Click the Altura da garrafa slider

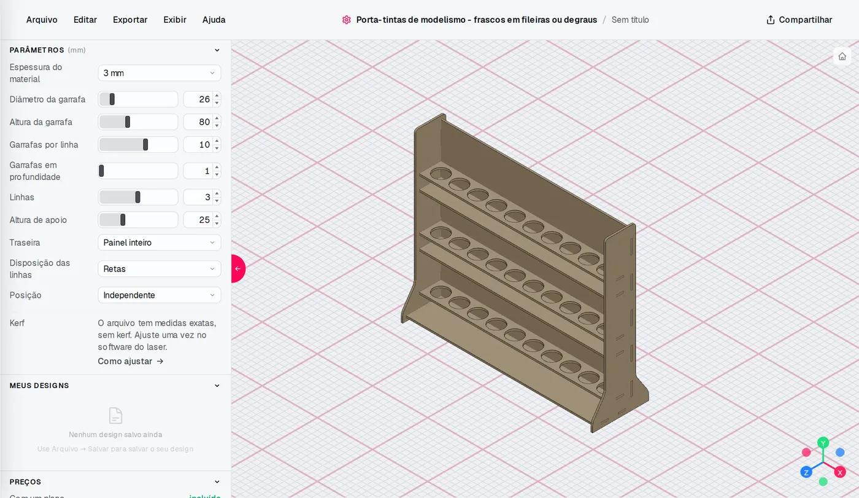(x=138, y=122)
